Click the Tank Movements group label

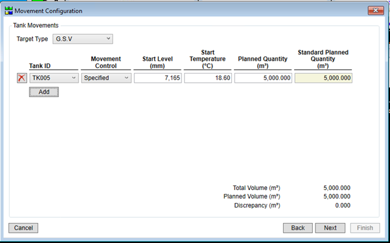tap(36, 25)
